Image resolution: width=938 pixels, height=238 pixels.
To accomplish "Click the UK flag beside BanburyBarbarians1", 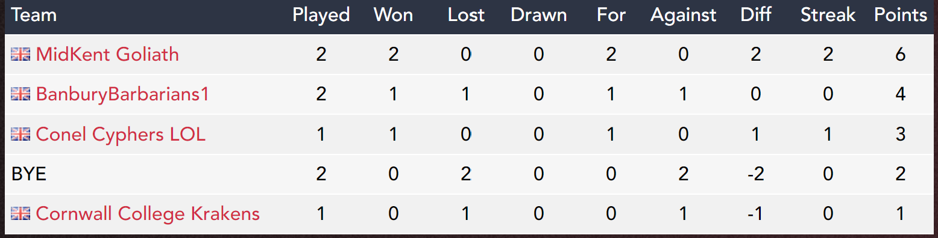I will 20,94.
